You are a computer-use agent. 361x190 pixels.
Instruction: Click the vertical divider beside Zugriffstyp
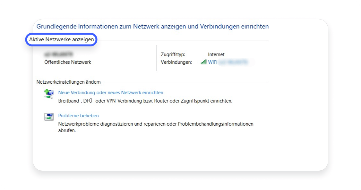pyautogui.click(x=157, y=58)
